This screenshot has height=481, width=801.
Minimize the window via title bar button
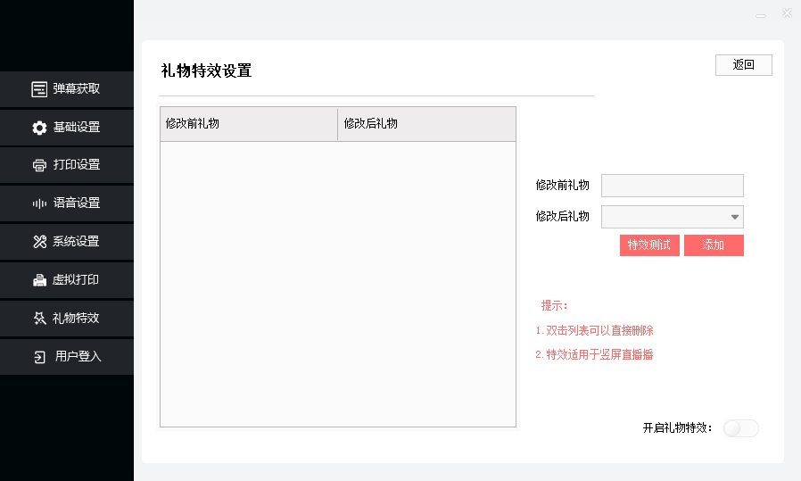pyautogui.click(x=760, y=14)
